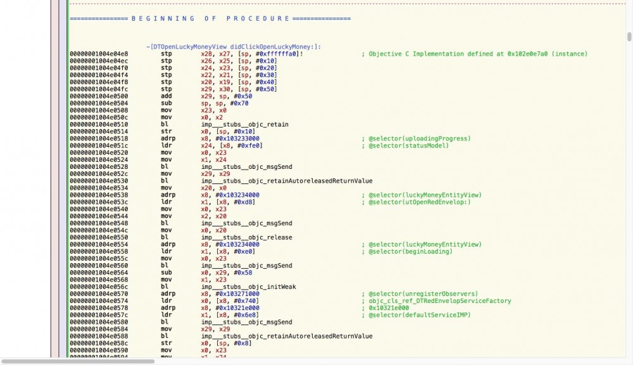The height and width of the screenshot is (365, 633).
Task: Select address 00000001004e0568
Action: coord(99,280)
